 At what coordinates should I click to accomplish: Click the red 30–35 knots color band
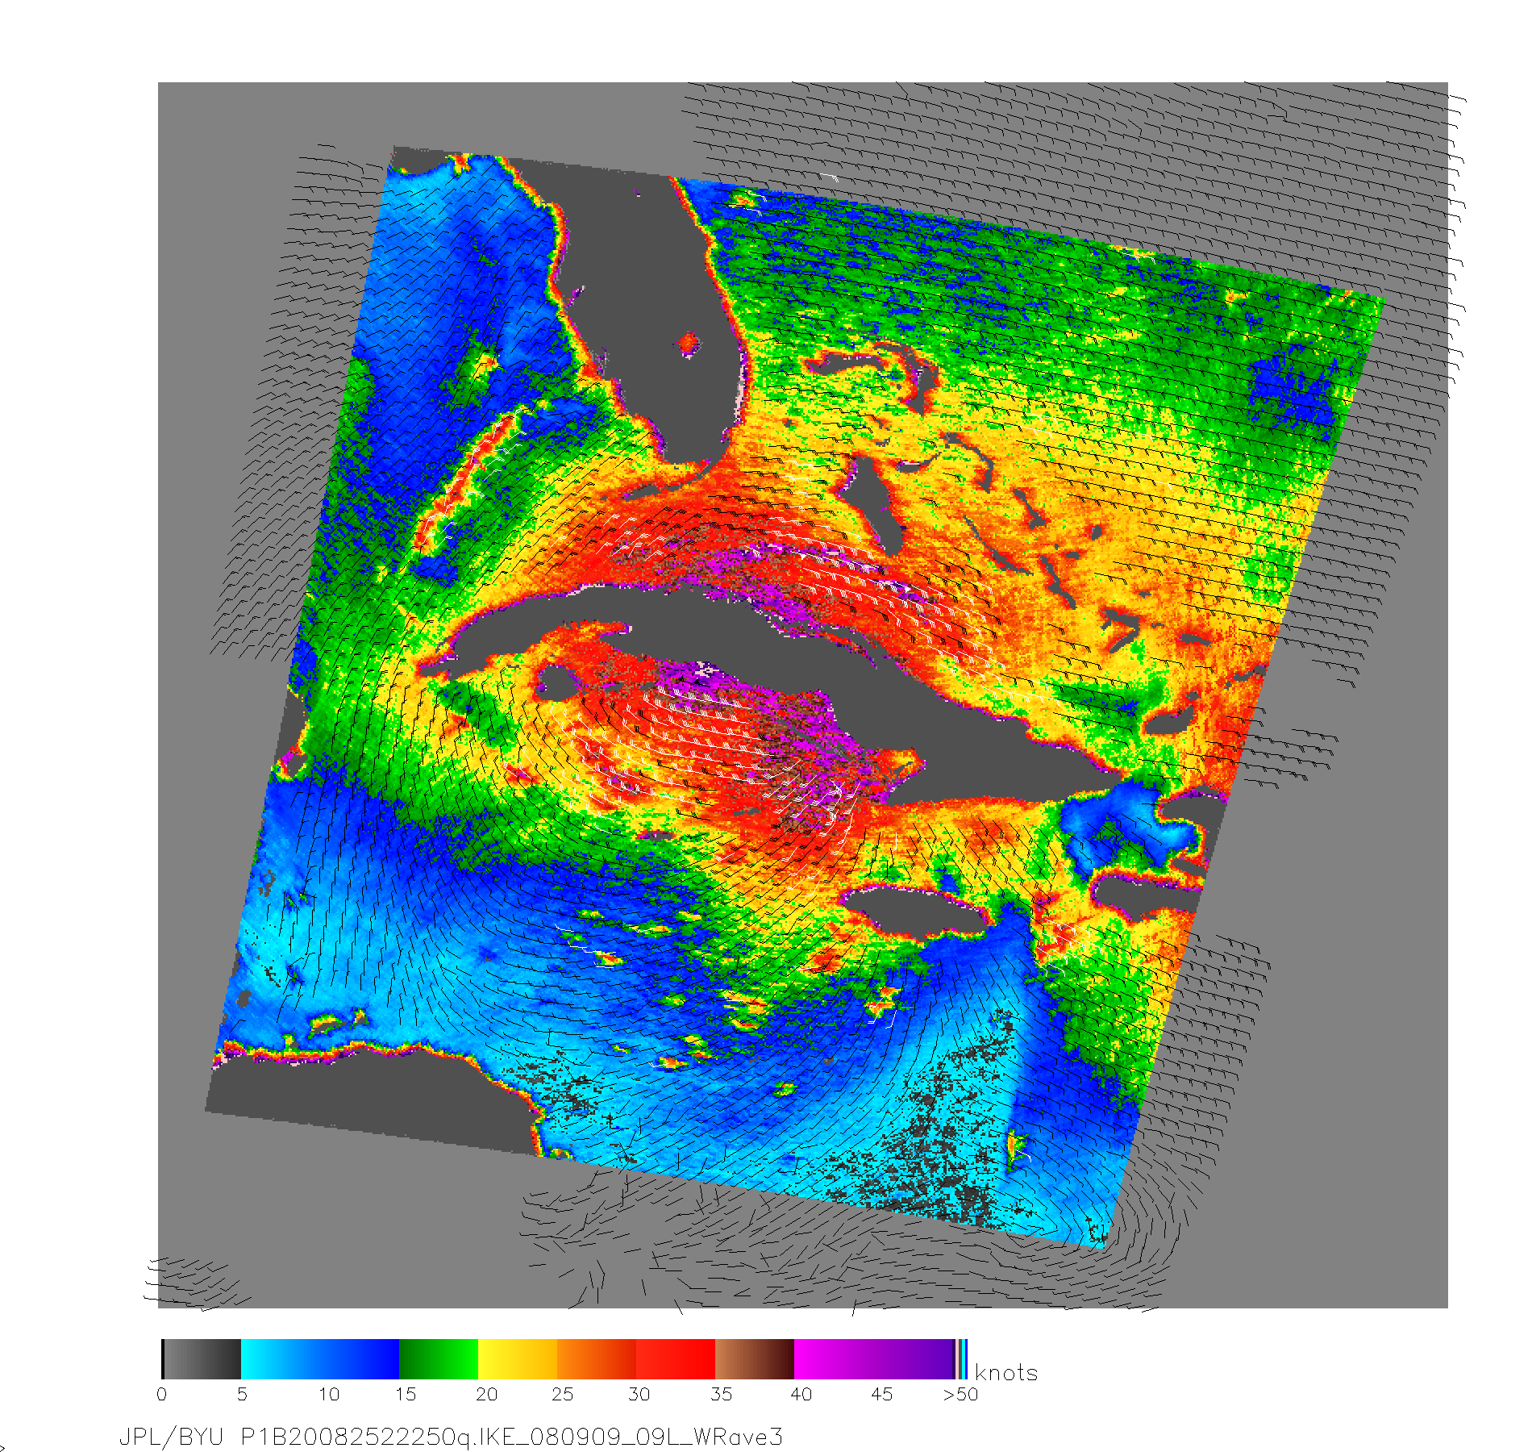(676, 1359)
